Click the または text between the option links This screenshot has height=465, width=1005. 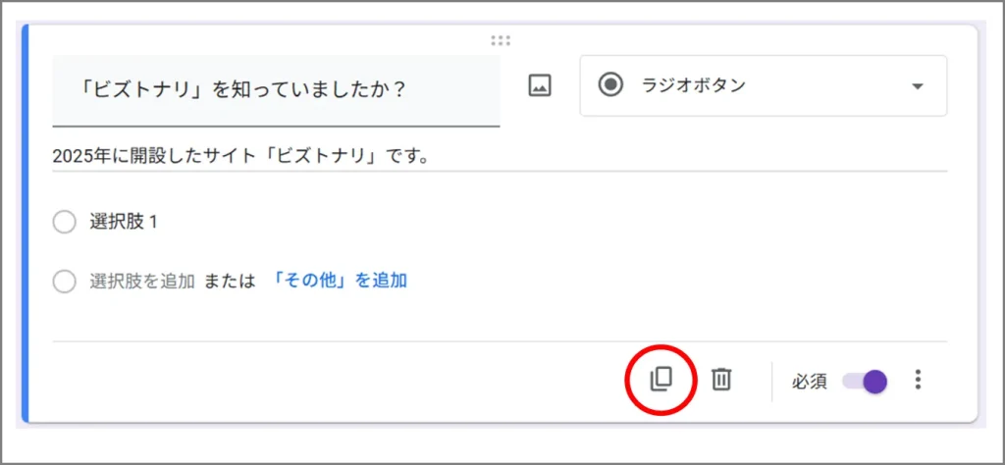(229, 281)
